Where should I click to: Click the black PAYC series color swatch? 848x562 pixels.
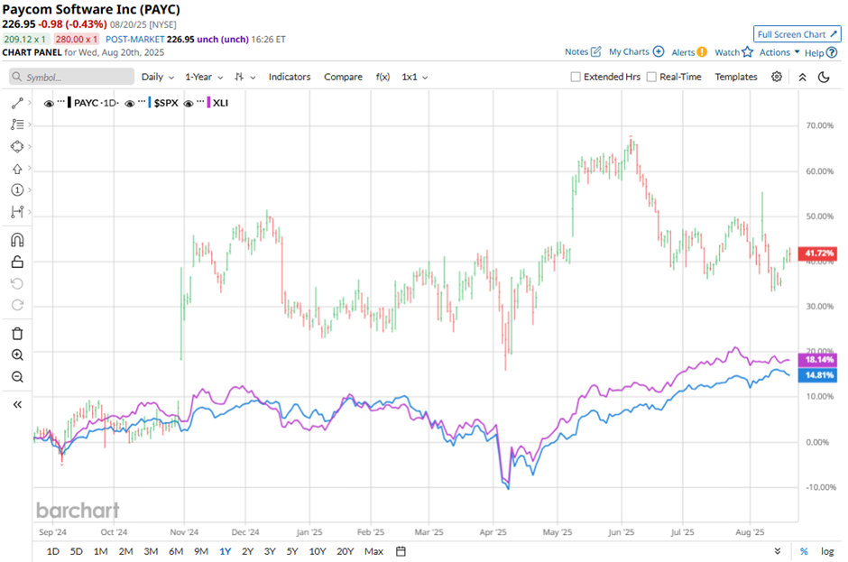click(69, 103)
